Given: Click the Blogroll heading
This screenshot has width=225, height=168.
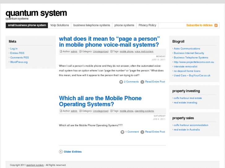Looking at the screenshot, I should point(178,42).
